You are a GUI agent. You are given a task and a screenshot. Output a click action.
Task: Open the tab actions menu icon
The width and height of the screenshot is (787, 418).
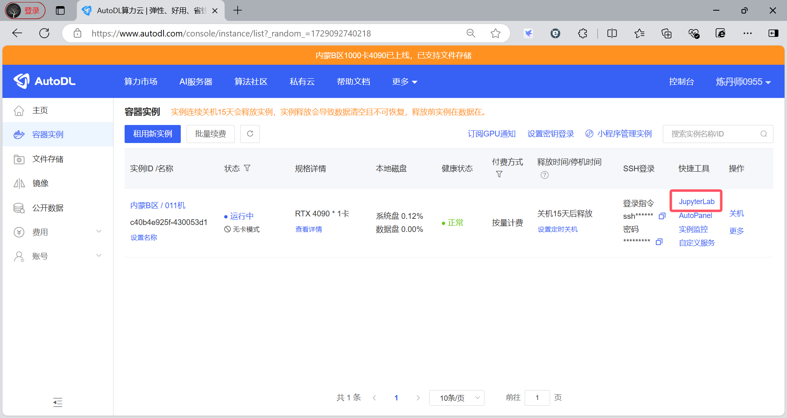tap(60, 11)
